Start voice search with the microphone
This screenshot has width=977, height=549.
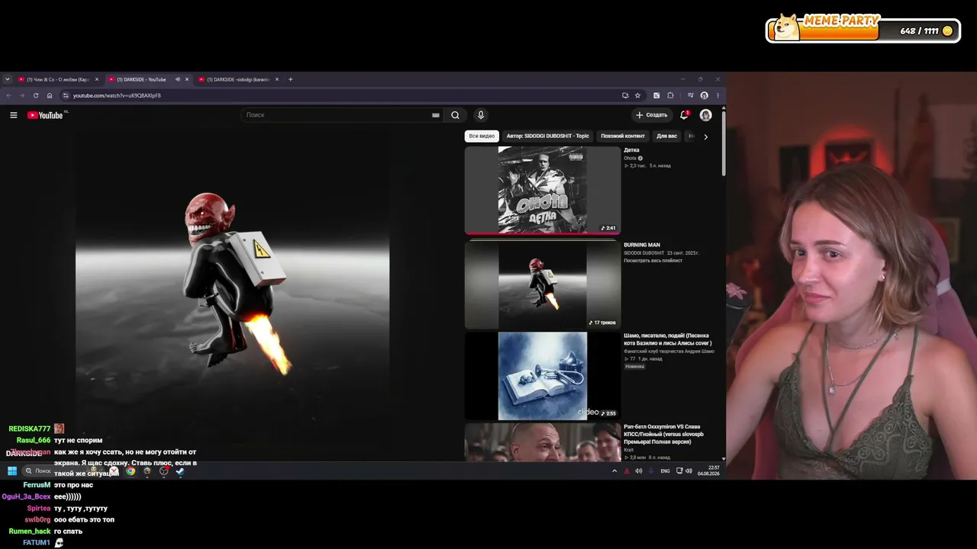[x=480, y=115]
